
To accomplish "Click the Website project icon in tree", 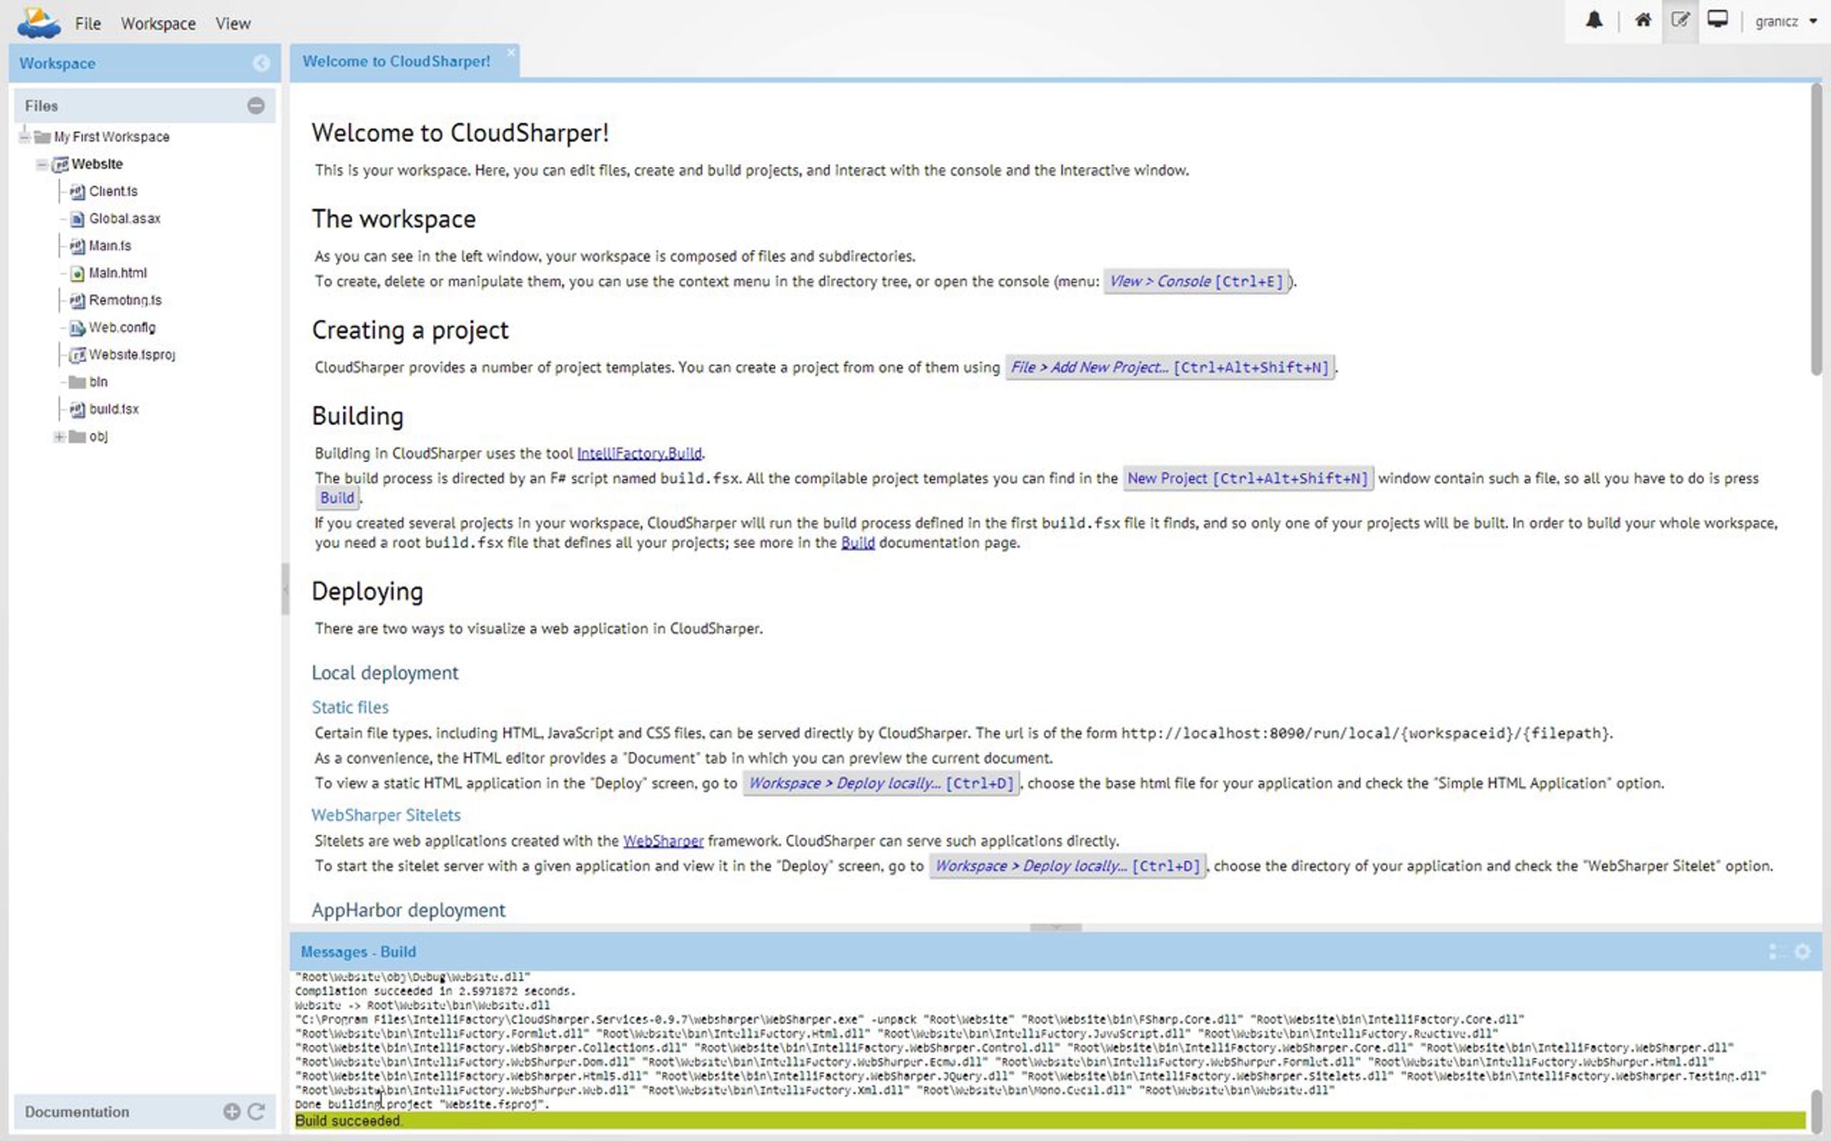I will (60, 164).
